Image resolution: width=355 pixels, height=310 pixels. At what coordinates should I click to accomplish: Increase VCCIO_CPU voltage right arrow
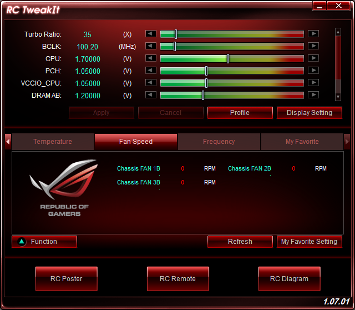tap(313, 83)
